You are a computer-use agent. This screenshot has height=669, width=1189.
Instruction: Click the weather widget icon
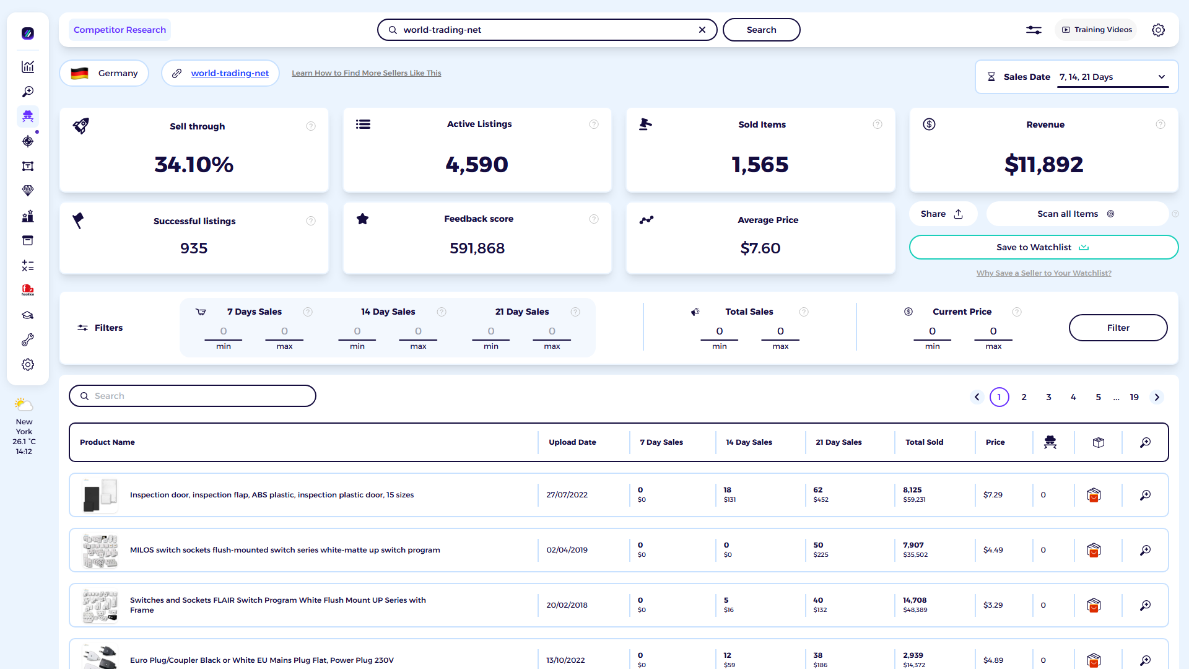click(24, 404)
